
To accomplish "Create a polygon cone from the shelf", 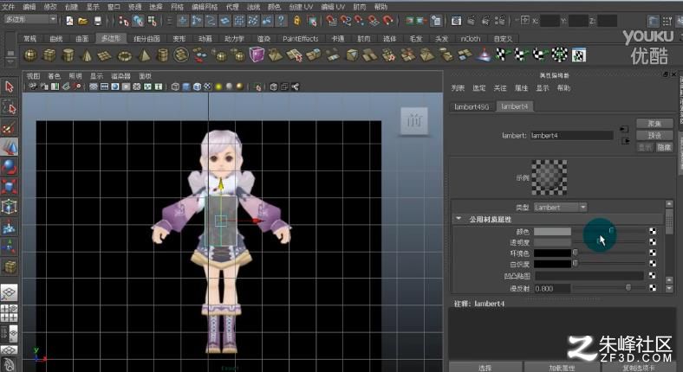I will tap(87, 55).
